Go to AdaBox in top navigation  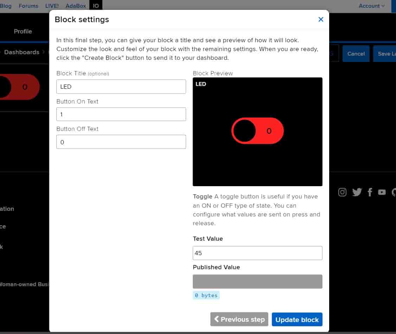pyautogui.click(x=76, y=6)
